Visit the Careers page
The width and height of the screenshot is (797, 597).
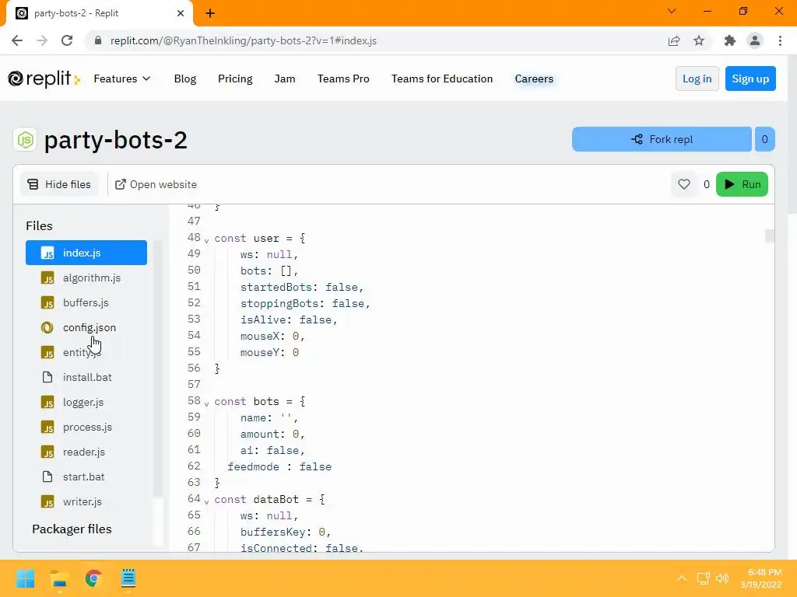pos(534,79)
